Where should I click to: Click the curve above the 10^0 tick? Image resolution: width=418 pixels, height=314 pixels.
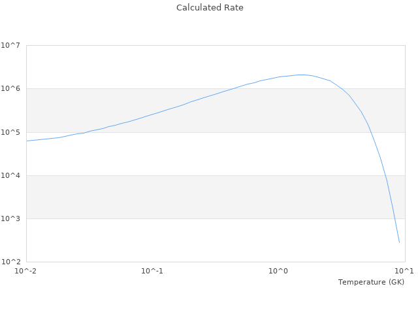[278, 77]
